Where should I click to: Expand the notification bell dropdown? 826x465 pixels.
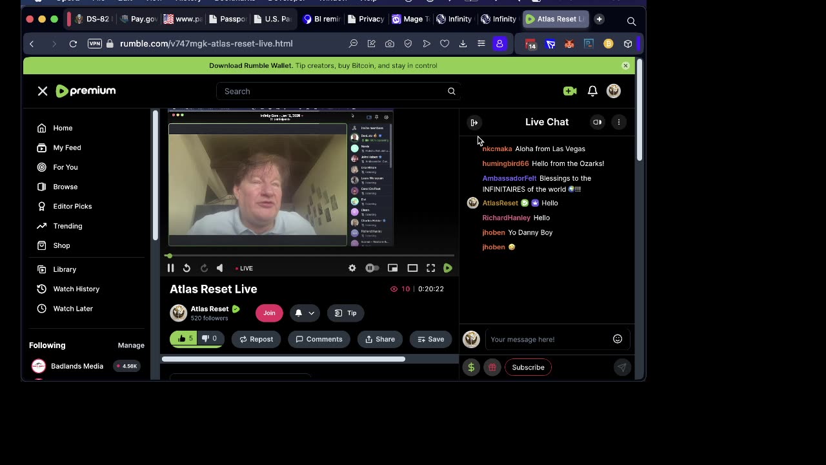(305, 313)
